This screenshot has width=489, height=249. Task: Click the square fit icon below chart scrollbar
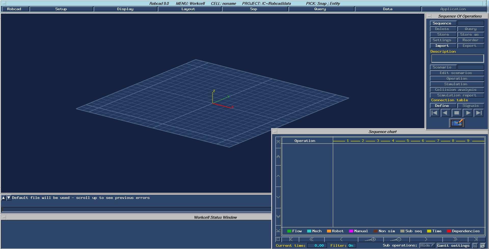tap(278, 239)
